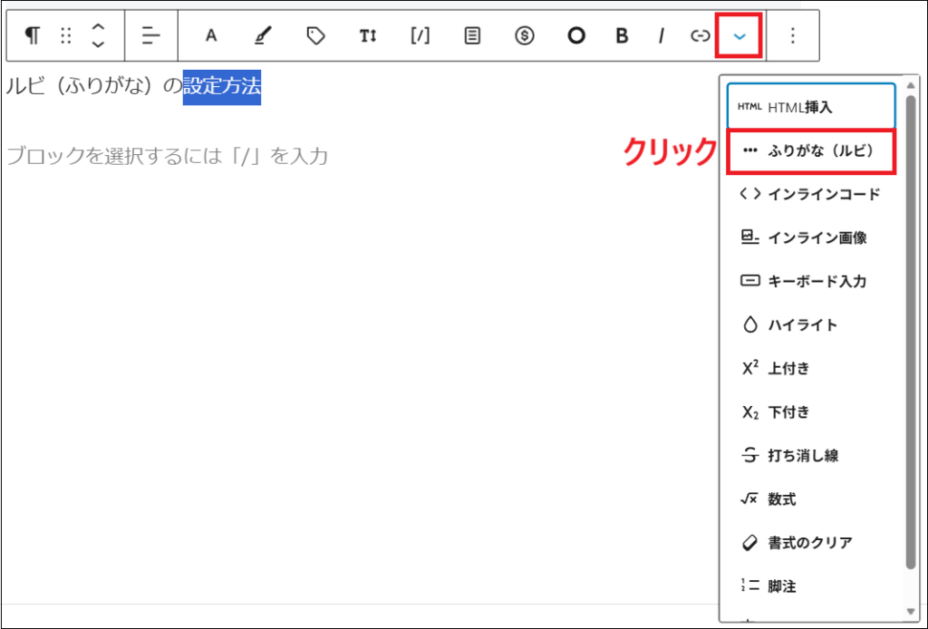Open the three-dot block options menu
Image resolution: width=928 pixels, height=629 pixels.
(793, 35)
